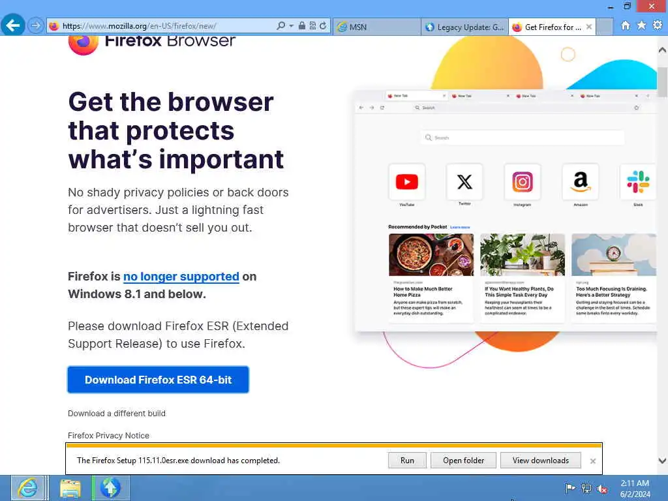Viewport: 668px width, 501px height.
Task: Click the healthy plants article thumbnail
Action: tap(523, 255)
